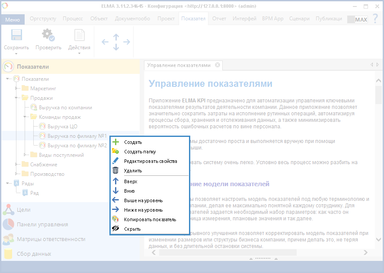Click the Проверить gear icon
Image resolution: width=384 pixels, height=273 pixels.
coord(48,35)
